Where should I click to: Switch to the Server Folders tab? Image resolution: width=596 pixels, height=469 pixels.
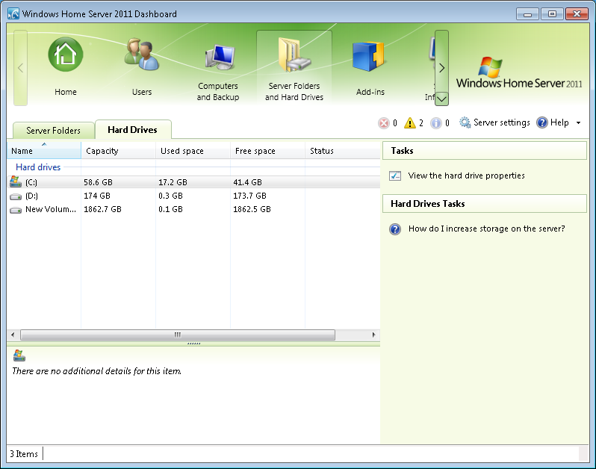[x=53, y=131]
